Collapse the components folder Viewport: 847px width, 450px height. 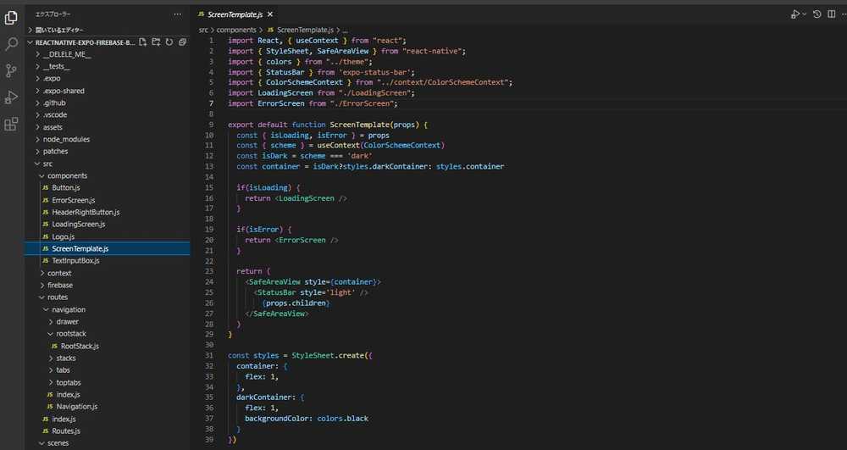click(x=108, y=175)
